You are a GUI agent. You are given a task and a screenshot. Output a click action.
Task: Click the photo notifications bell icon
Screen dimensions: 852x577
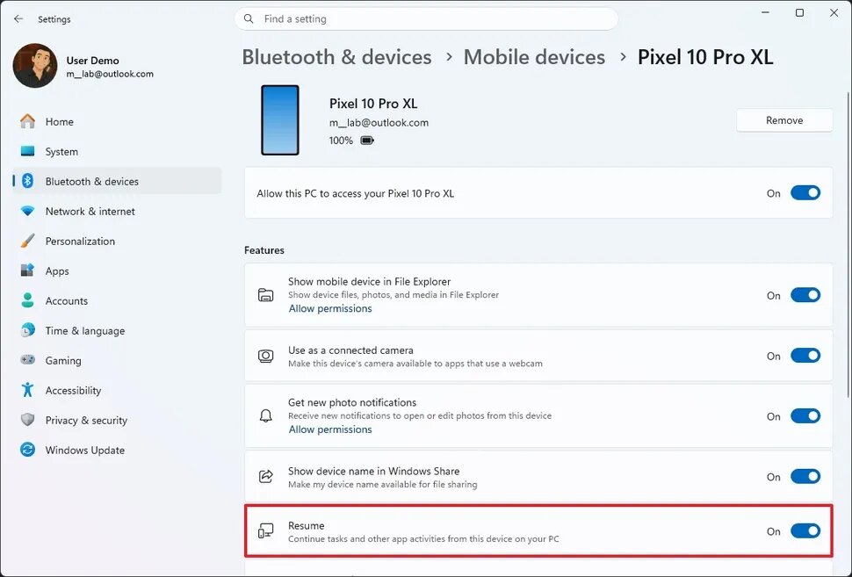tap(266, 416)
